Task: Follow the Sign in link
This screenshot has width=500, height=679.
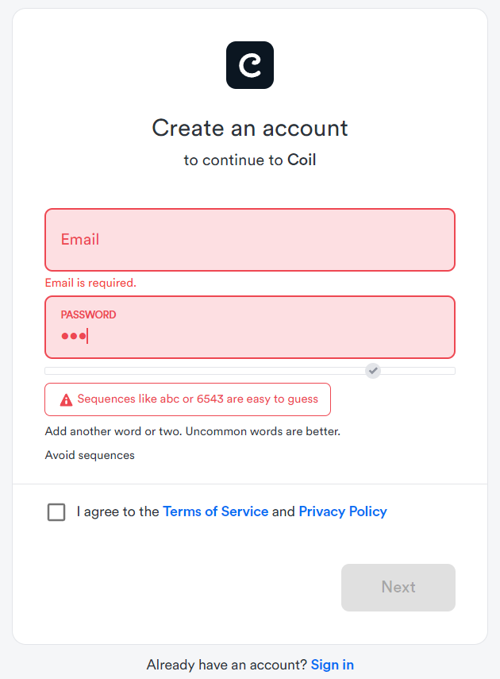Action: [x=333, y=665]
